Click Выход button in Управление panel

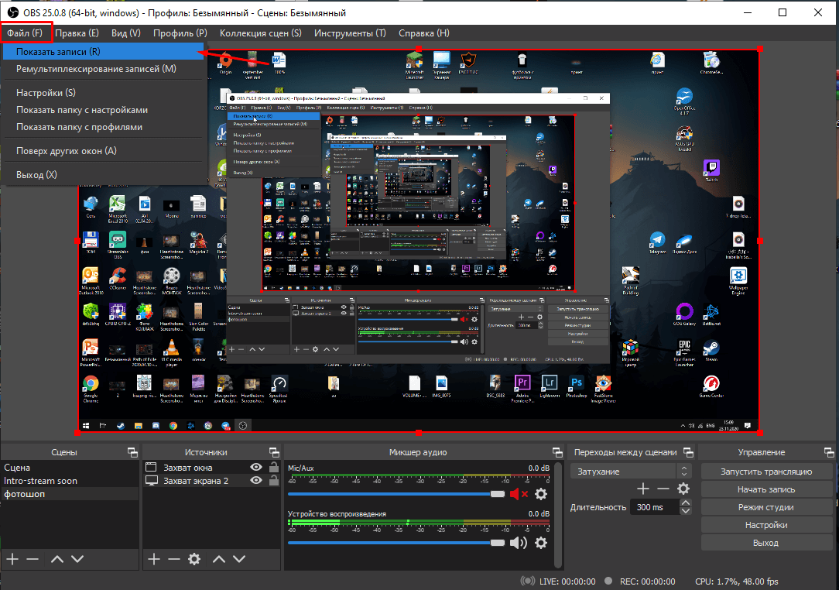[766, 542]
